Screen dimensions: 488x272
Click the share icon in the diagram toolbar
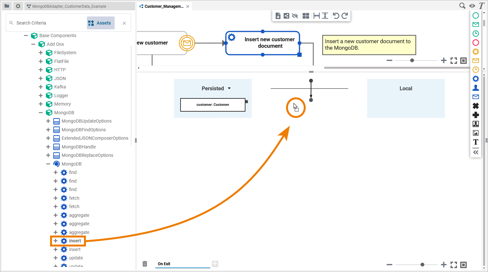[x=286, y=16]
